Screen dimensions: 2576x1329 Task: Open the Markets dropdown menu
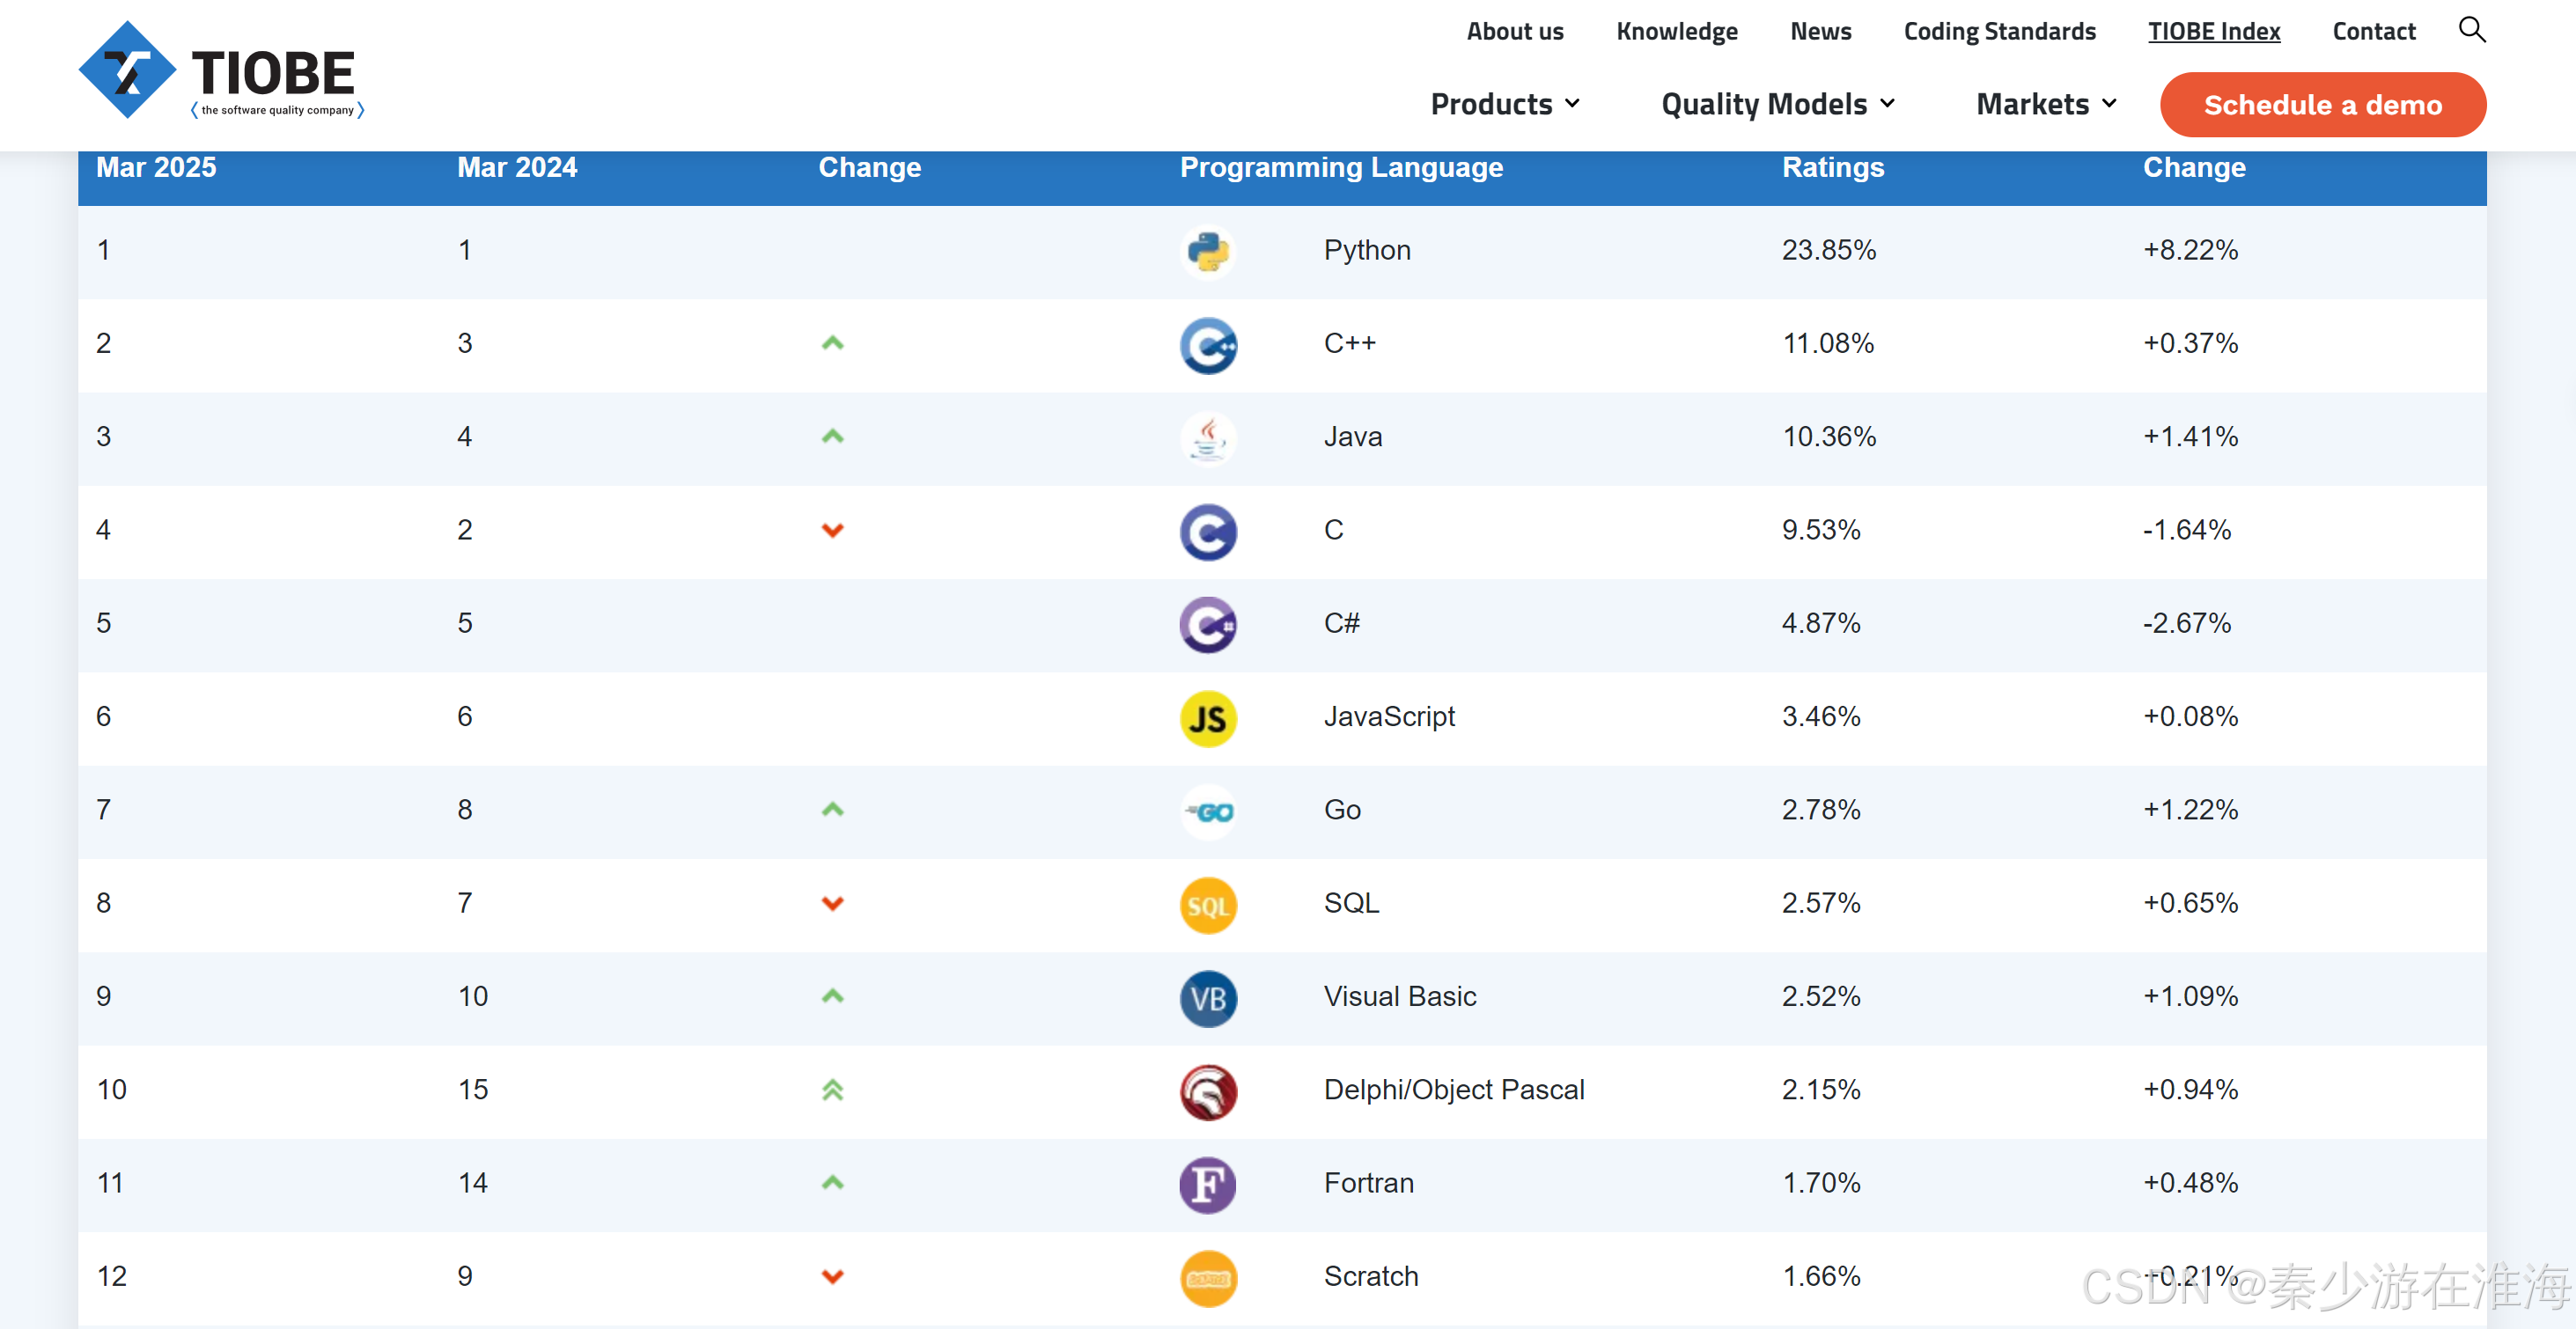tap(2046, 104)
